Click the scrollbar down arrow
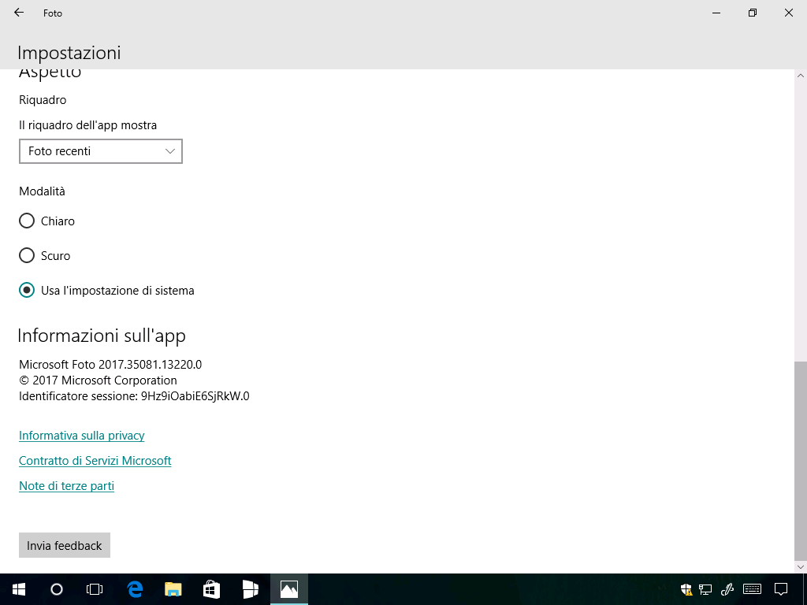Image resolution: width=807 pixels, height=605 pixels. click(801, 567)
